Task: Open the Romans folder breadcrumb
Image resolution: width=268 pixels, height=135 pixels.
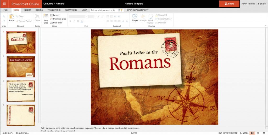Action: pyautogui.click(x=60, y=4)
